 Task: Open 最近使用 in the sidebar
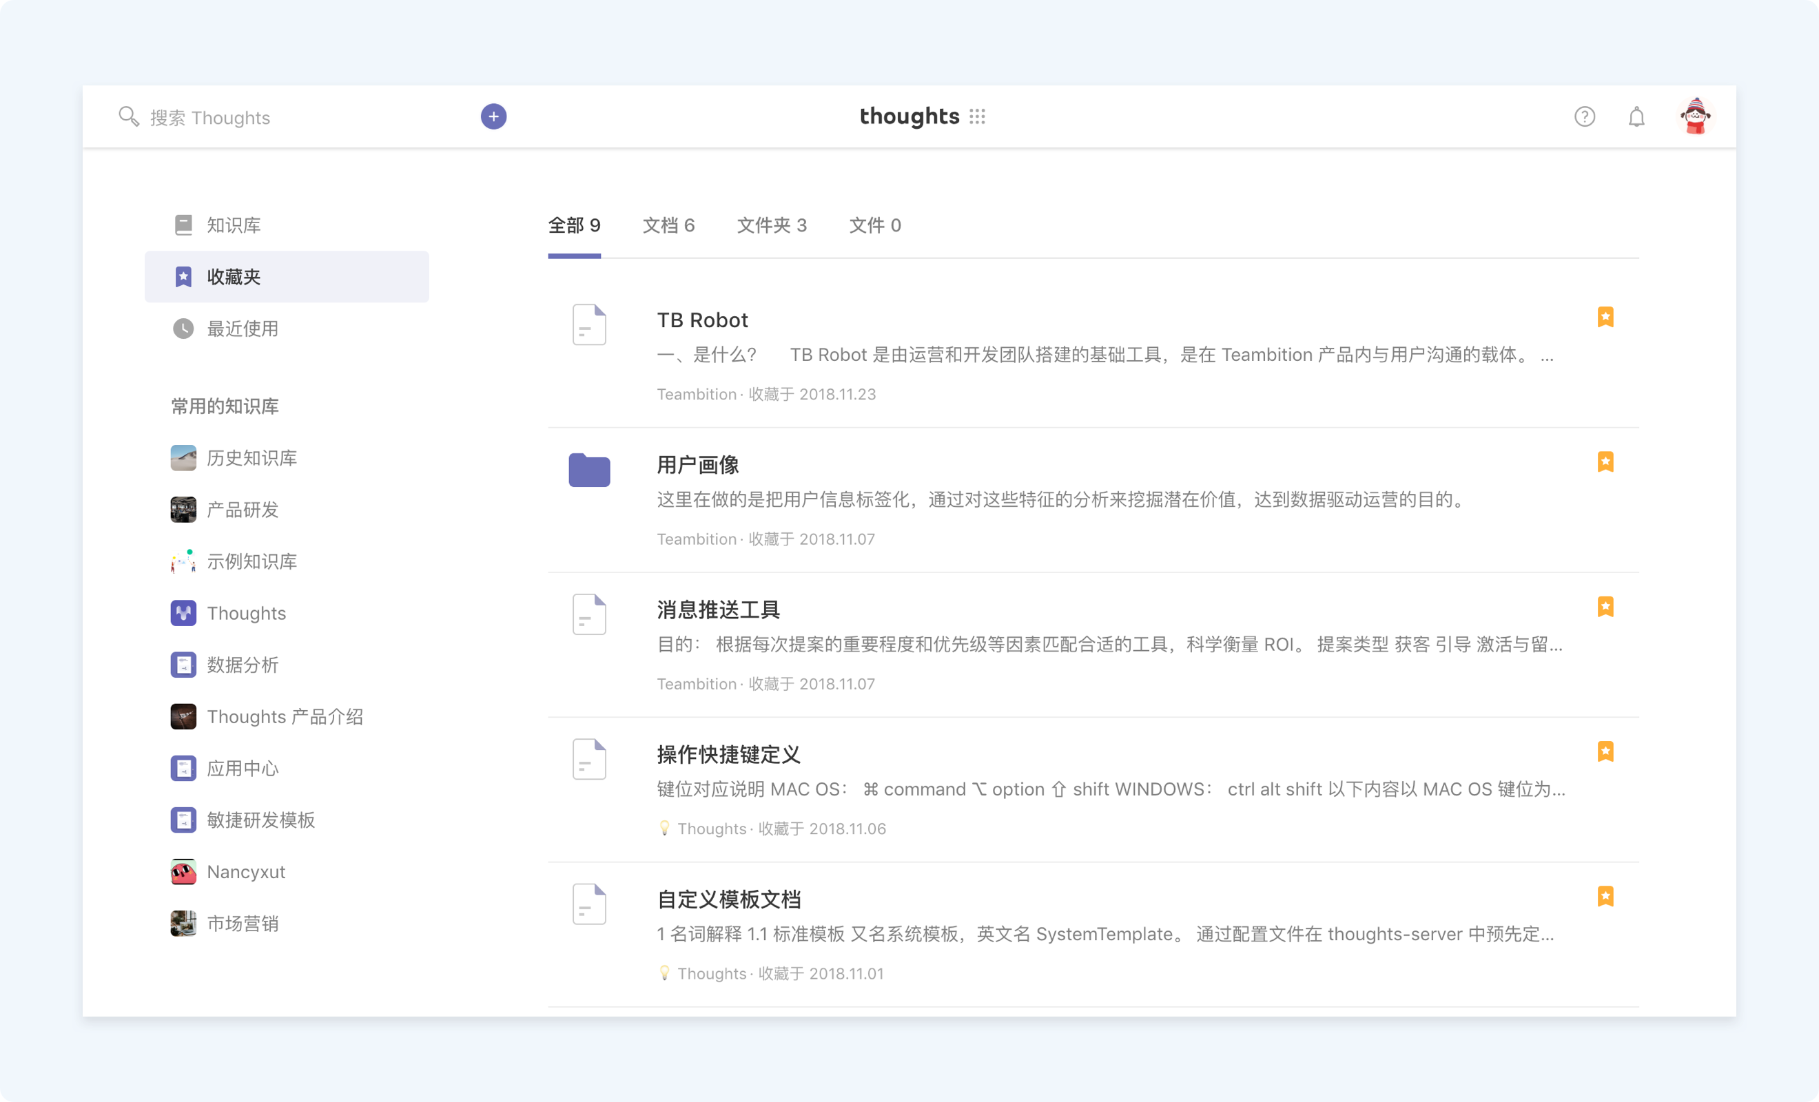coord(287,329)
